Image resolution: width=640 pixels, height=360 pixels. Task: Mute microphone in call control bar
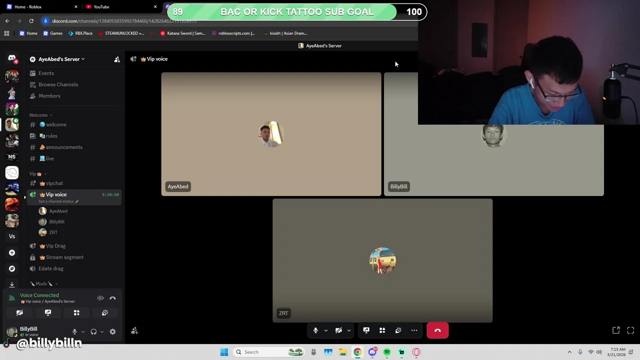point(315,330)
